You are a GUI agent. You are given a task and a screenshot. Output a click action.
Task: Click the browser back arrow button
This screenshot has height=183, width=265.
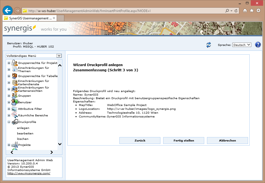pyautogui.click(x=8, y=11)
